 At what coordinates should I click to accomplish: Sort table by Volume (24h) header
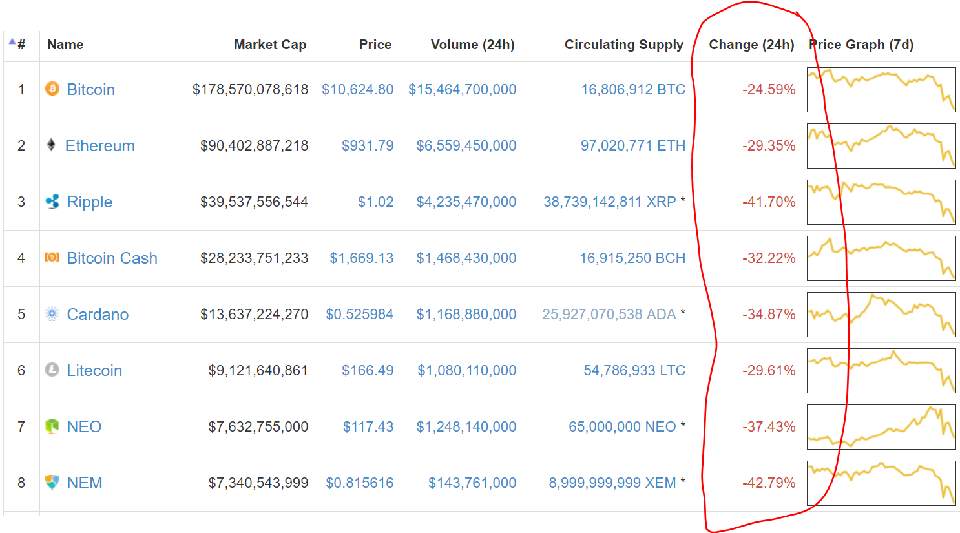pyautogui.click(x=473, y=45)
